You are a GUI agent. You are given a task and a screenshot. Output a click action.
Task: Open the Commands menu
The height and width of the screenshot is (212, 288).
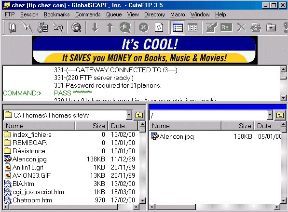(x=88, y=14)
